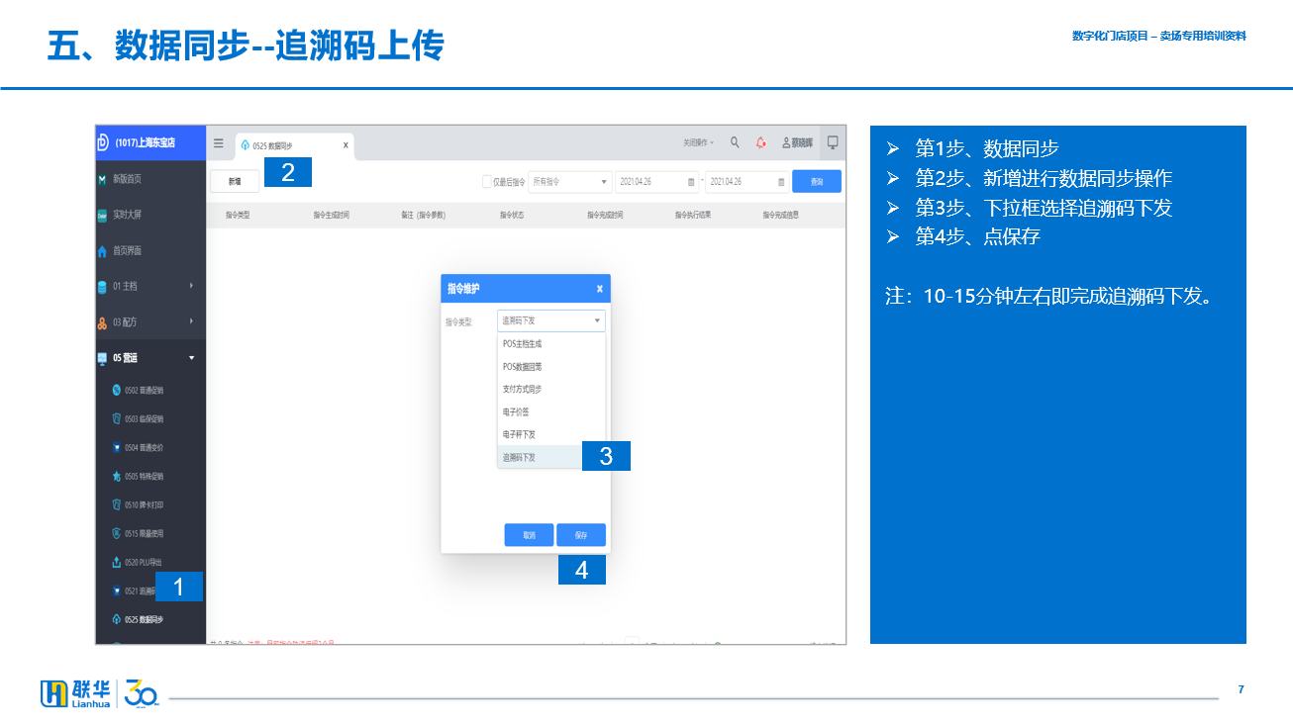The width and height of the screenshot is (1293, 726).
Task: Collapse the 05 营运 arrow
Action: (x=191, y=358)
